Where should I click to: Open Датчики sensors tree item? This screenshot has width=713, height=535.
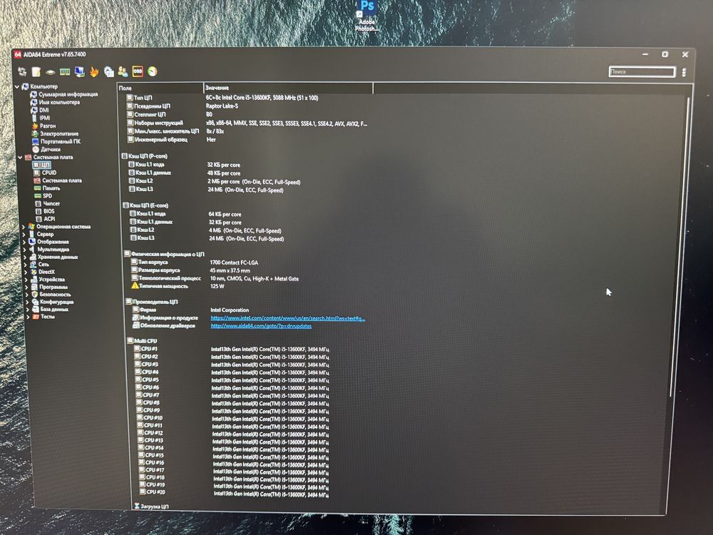(46, 149)
